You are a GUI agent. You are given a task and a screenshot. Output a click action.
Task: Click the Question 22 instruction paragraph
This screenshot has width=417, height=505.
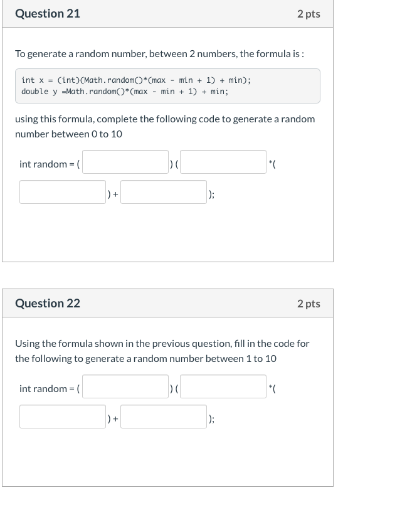[164, 350]
